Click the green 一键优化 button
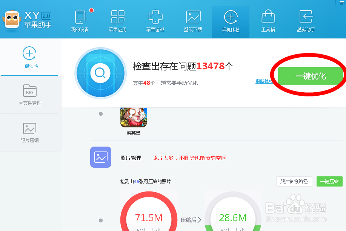 [311, 76]
